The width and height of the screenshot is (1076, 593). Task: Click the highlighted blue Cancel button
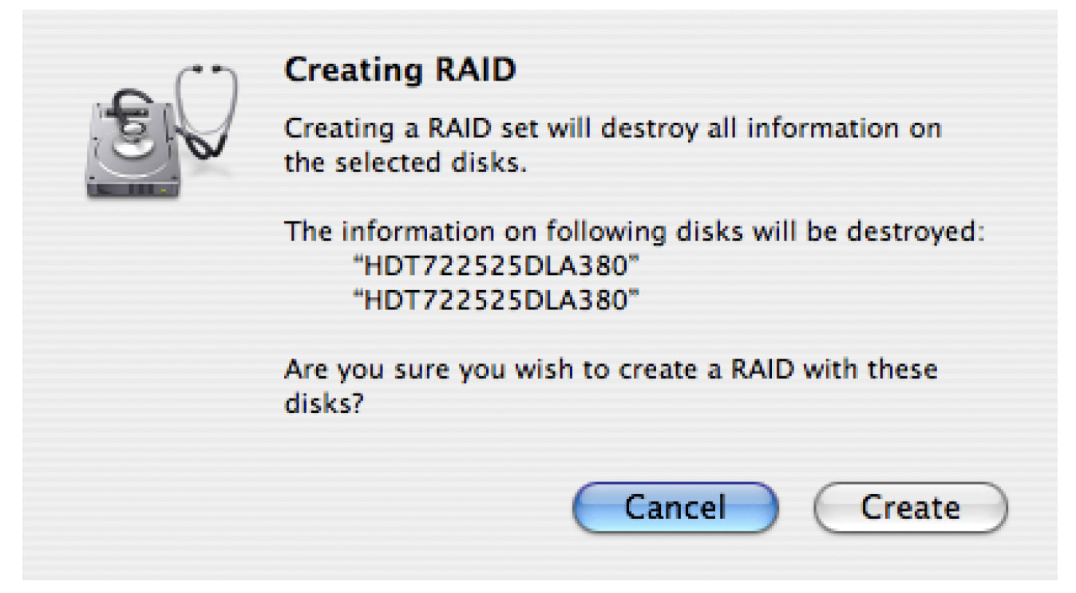click(x=674, y=505)
